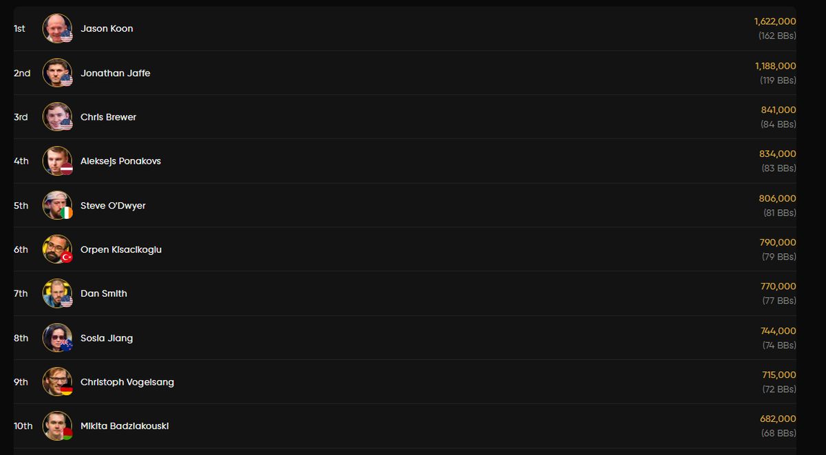
Task: Click the Mikita Badziakouski player name
Action: tap(125, 426)
